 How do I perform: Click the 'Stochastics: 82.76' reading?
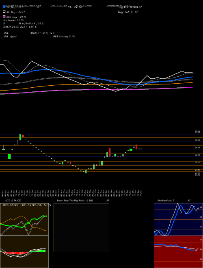13,20
